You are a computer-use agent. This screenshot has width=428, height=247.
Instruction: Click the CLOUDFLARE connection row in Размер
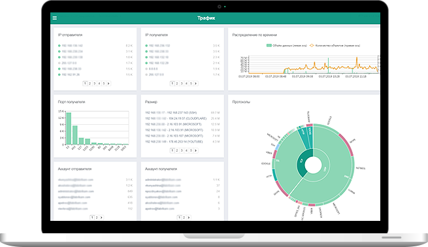182,118
